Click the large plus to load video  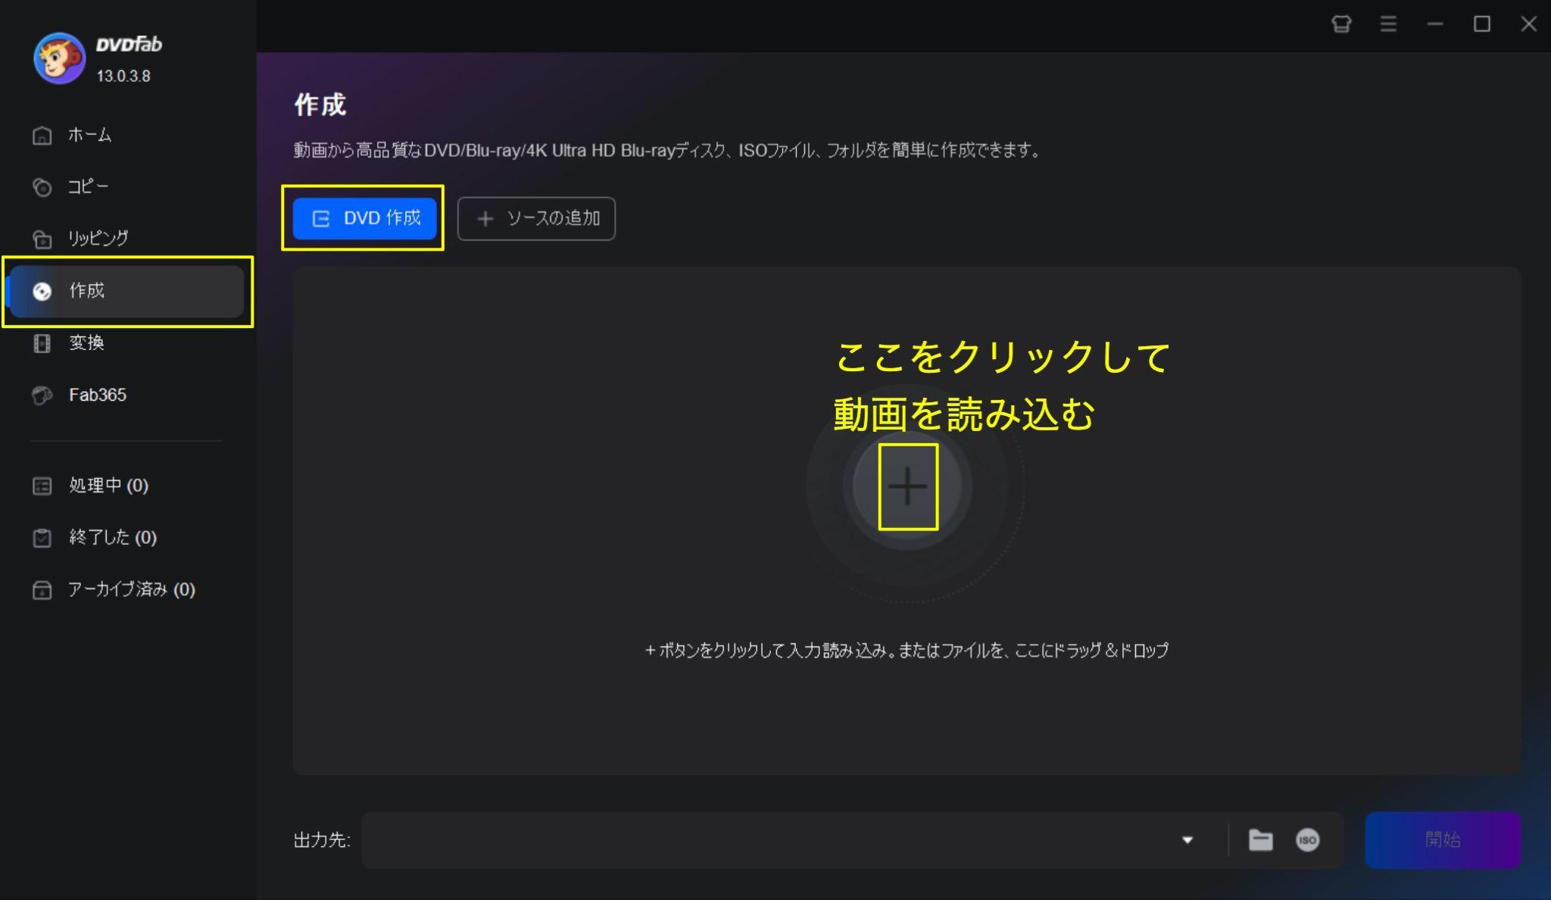[x=907, y=486]
